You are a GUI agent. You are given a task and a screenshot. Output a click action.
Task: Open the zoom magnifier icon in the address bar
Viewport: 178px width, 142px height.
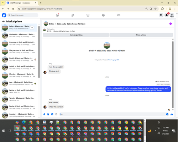146,9
